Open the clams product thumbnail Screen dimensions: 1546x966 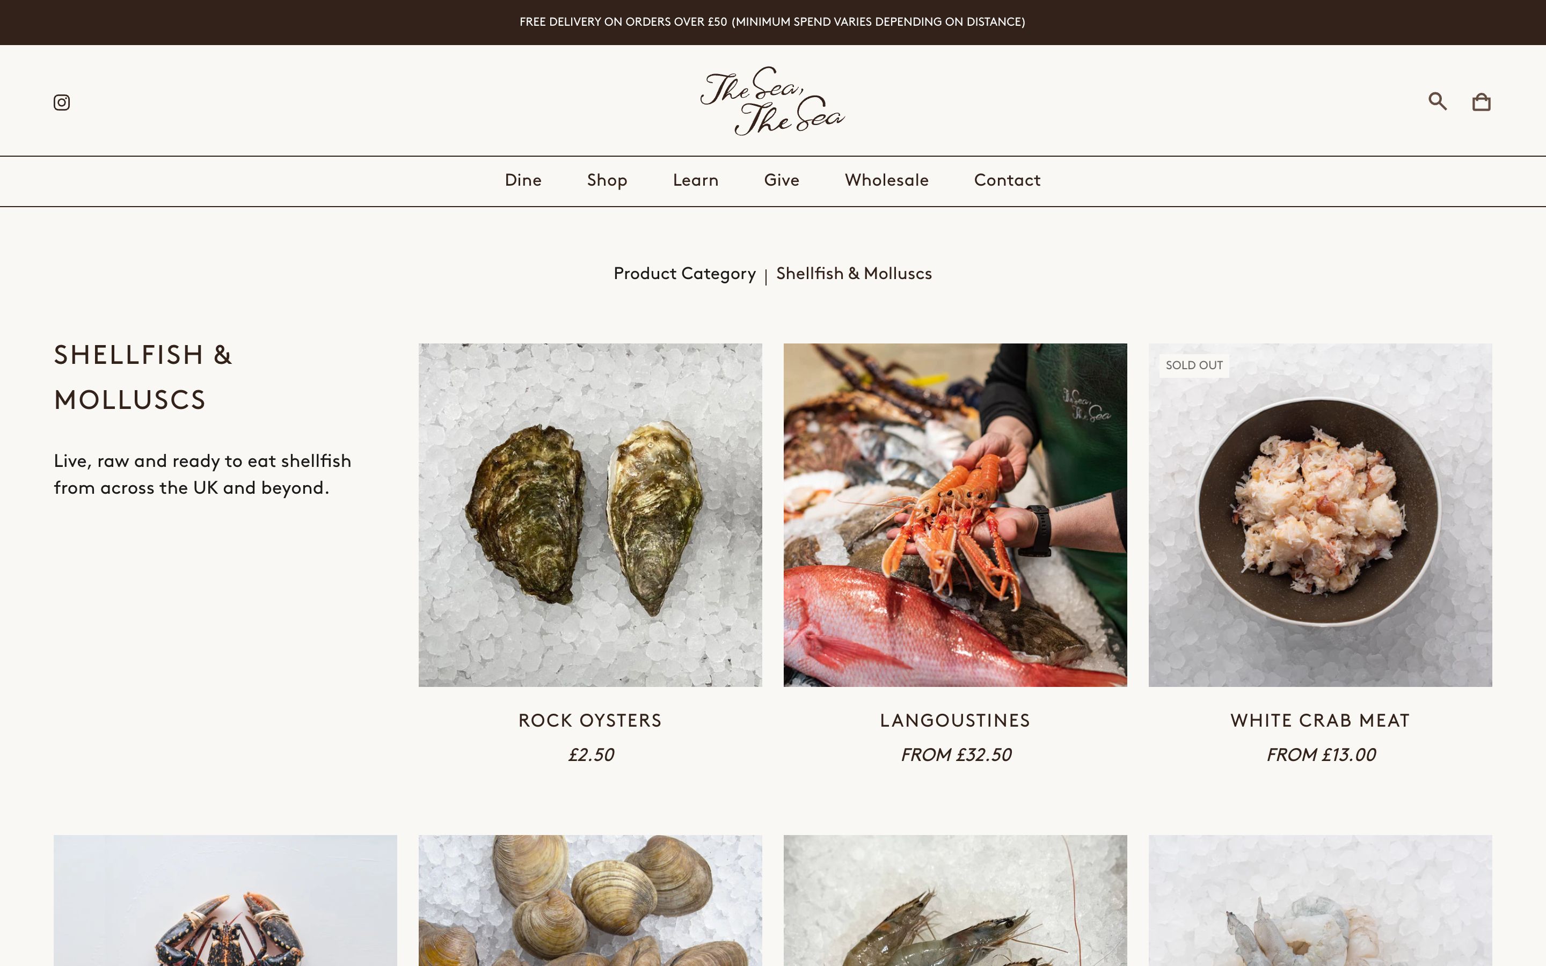click(590, 900)
